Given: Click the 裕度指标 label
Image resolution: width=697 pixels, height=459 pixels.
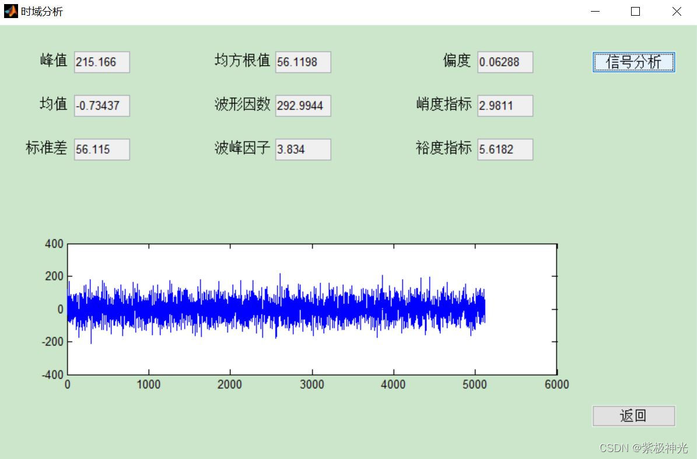Looking at the screenshot, I should (444, 147).
